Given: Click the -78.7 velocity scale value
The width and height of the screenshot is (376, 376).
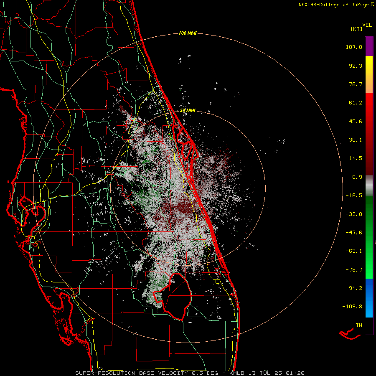Looking at the screenshot, I should [x=354, y=270].
